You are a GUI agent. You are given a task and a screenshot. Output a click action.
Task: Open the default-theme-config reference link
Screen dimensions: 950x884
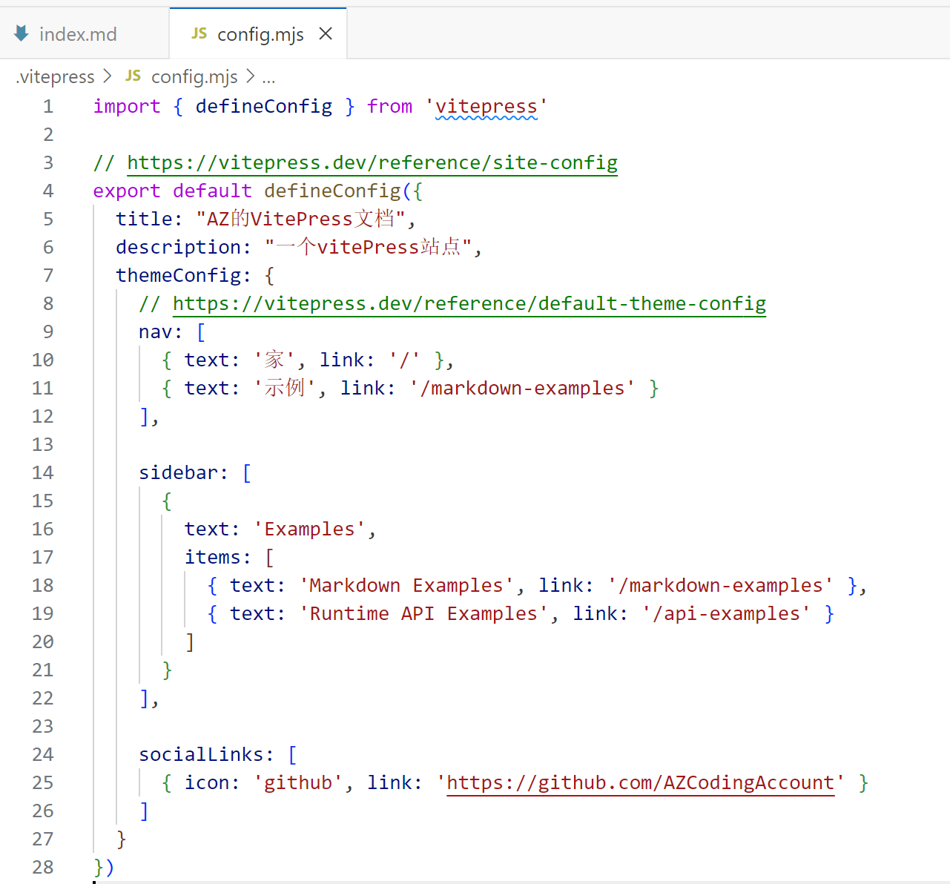click(469, 303)
